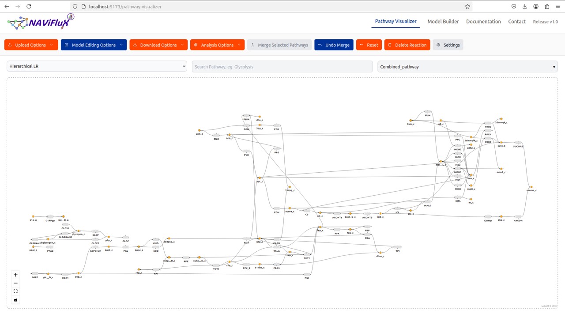Click the NAViFluX logo
Image resolution: width=565 pixels, height=318 pixels.
pos(41,22)
